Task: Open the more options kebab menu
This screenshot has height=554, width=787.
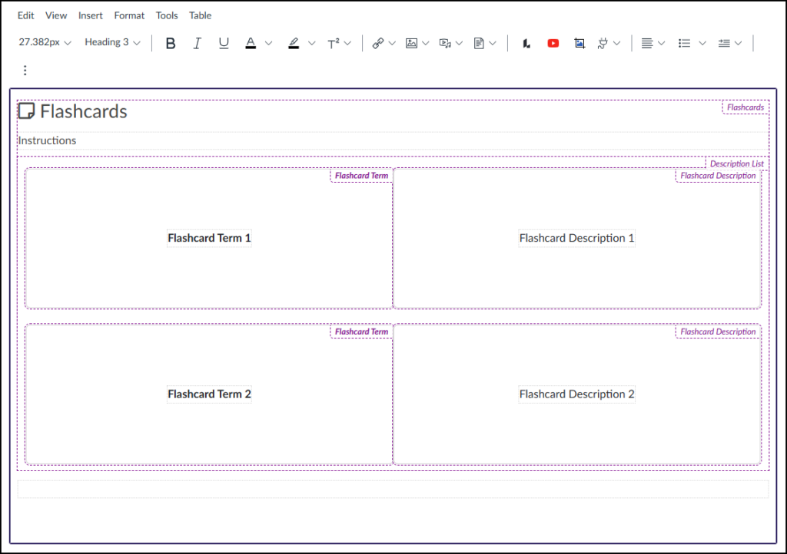Action: [25, 70]
